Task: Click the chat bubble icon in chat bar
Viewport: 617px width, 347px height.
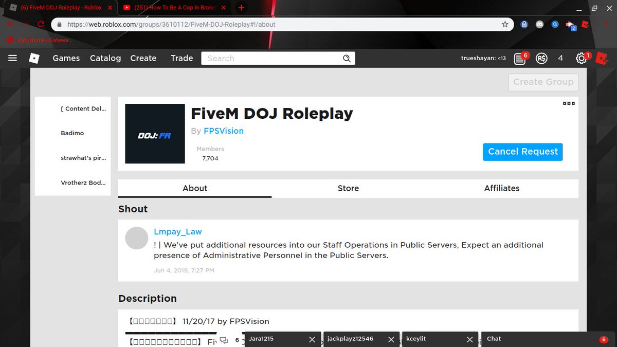Action: [224, 340]
